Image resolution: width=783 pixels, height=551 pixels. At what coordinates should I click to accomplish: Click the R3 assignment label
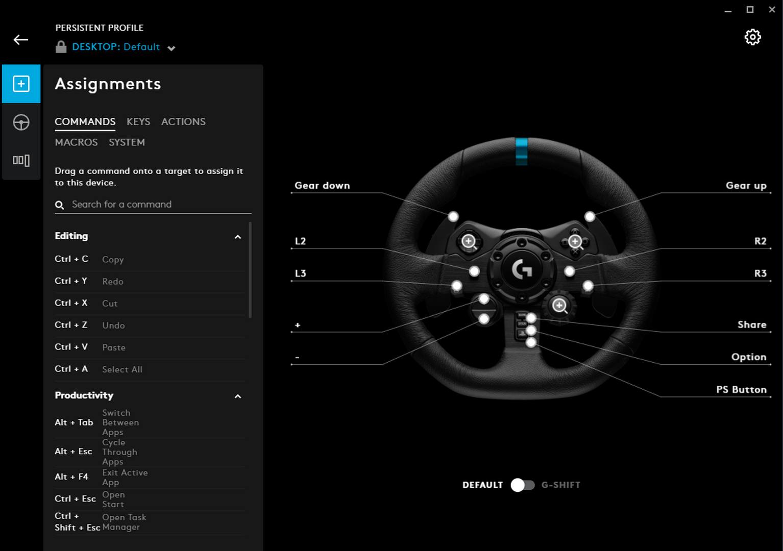(761, 273)
